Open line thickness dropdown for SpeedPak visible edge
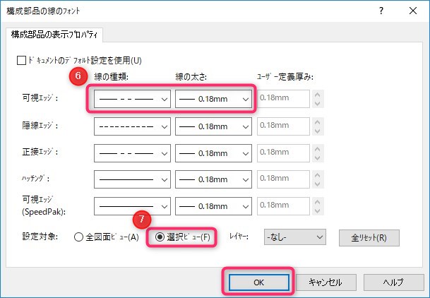 [x=214, y=206]
